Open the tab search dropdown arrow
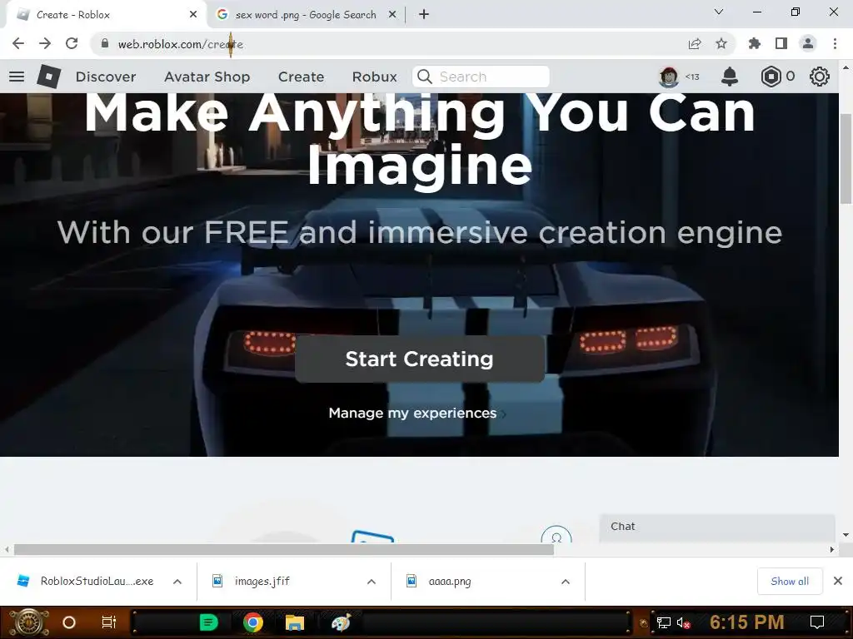 [x=719, y=12]
